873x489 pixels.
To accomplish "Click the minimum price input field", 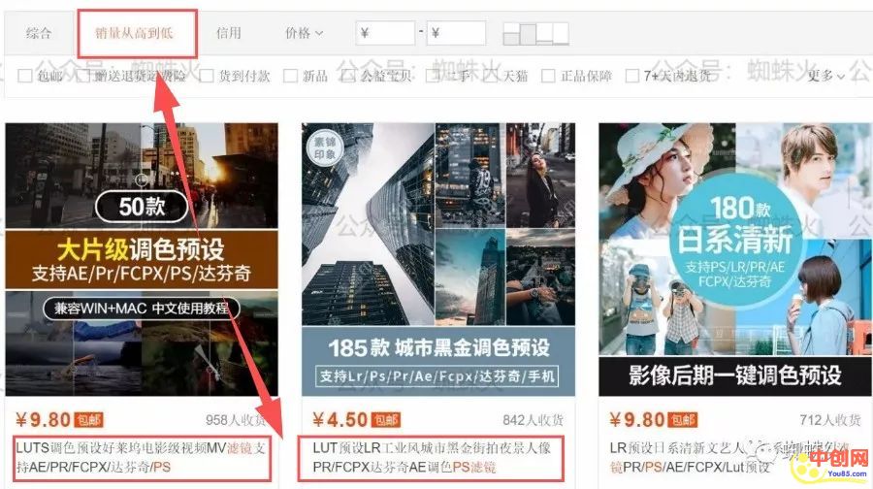I will tap(385, 33).
